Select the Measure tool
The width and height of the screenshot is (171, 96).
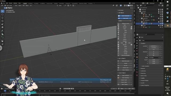coord(2,34)
